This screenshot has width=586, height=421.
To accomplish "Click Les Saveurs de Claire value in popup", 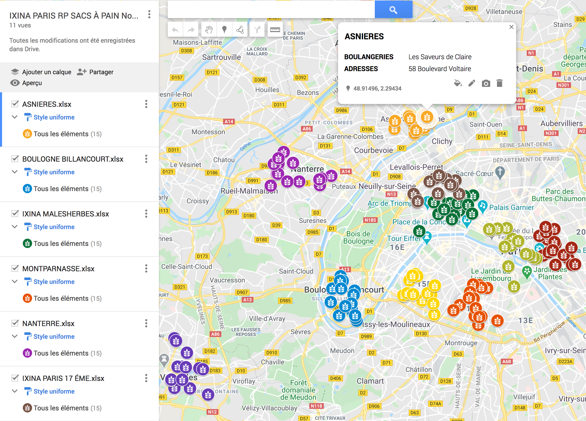I will click(x=440, y=57).
